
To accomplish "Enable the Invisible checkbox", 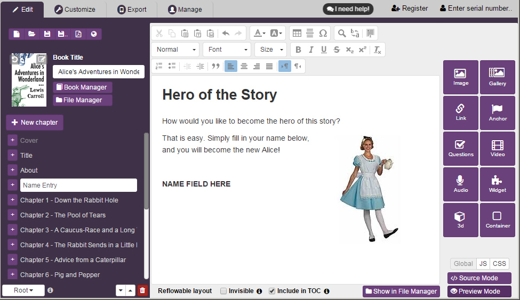I will coord(223,291).
